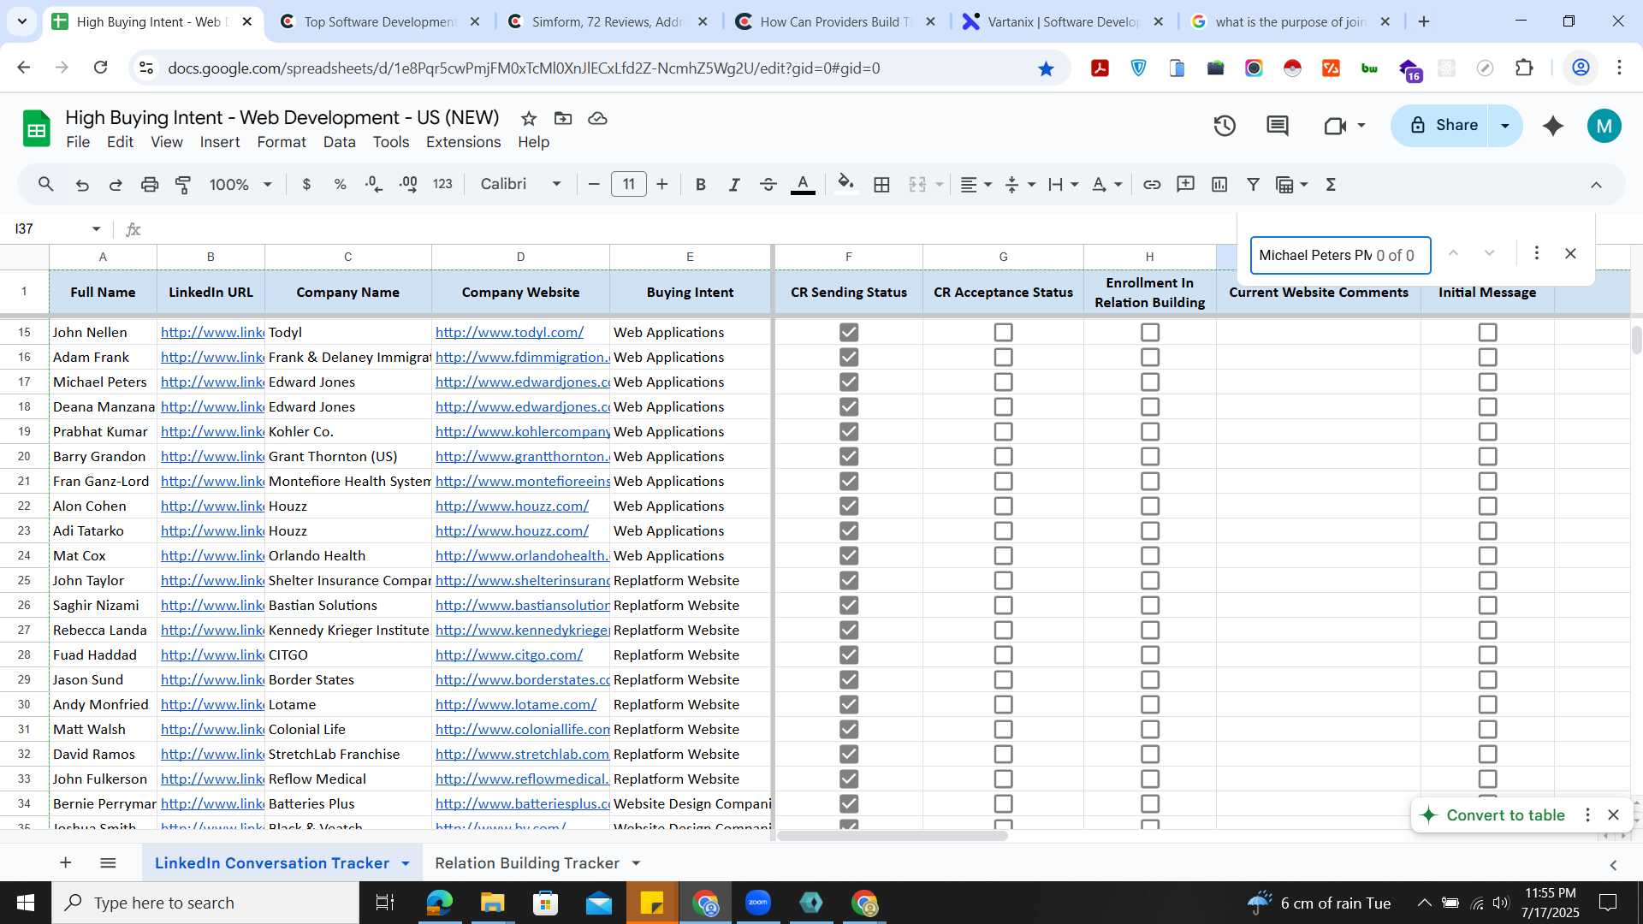Select the paint format tool
1643x924 pixels.
pyautogui.click(x=183, y=185)
